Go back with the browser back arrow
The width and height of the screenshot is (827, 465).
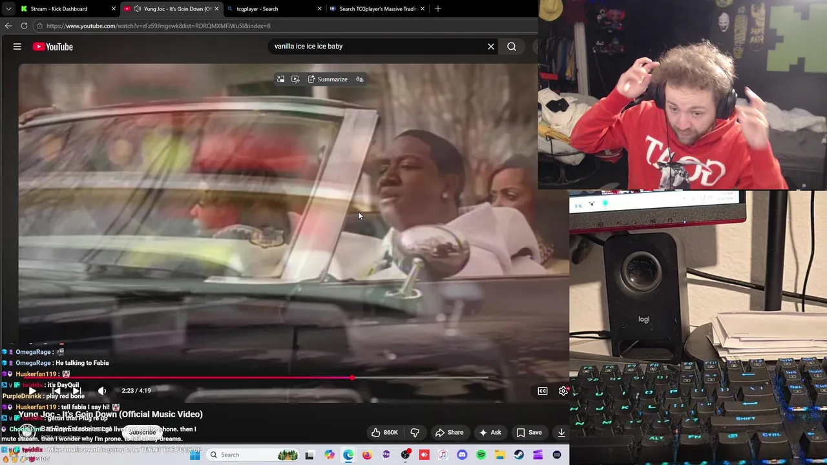8,26
